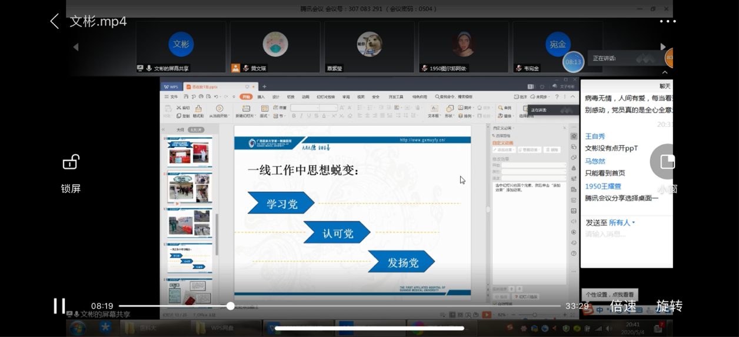
Task: Click chat sender name 马悠然
Action: tap(595, 161)
